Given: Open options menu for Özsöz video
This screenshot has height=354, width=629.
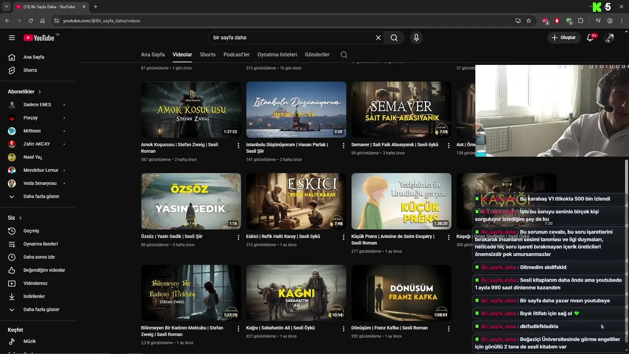Looking at the screenshot, I should coord(238,237).
